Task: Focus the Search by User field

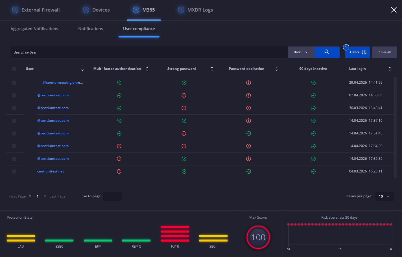Action: [149, 52]
